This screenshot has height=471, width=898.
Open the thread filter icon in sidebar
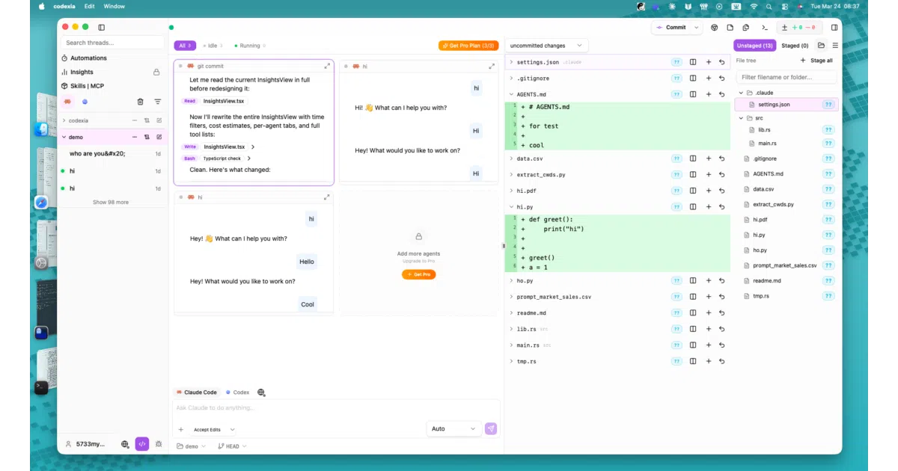click(x=158, y=102)
